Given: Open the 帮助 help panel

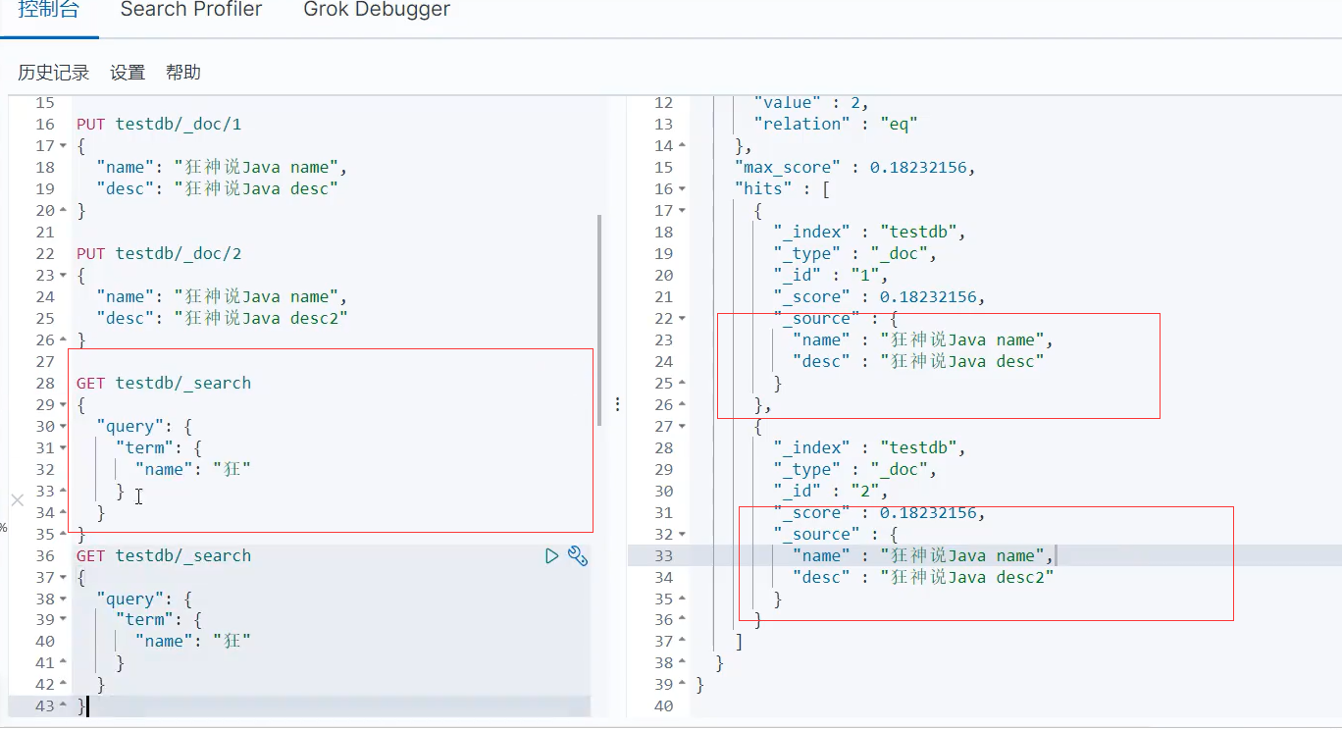Looking at the screenshot, I should [183, 73].
